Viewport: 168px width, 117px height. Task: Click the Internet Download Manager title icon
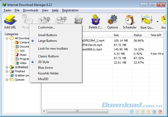tap(4, 4)
